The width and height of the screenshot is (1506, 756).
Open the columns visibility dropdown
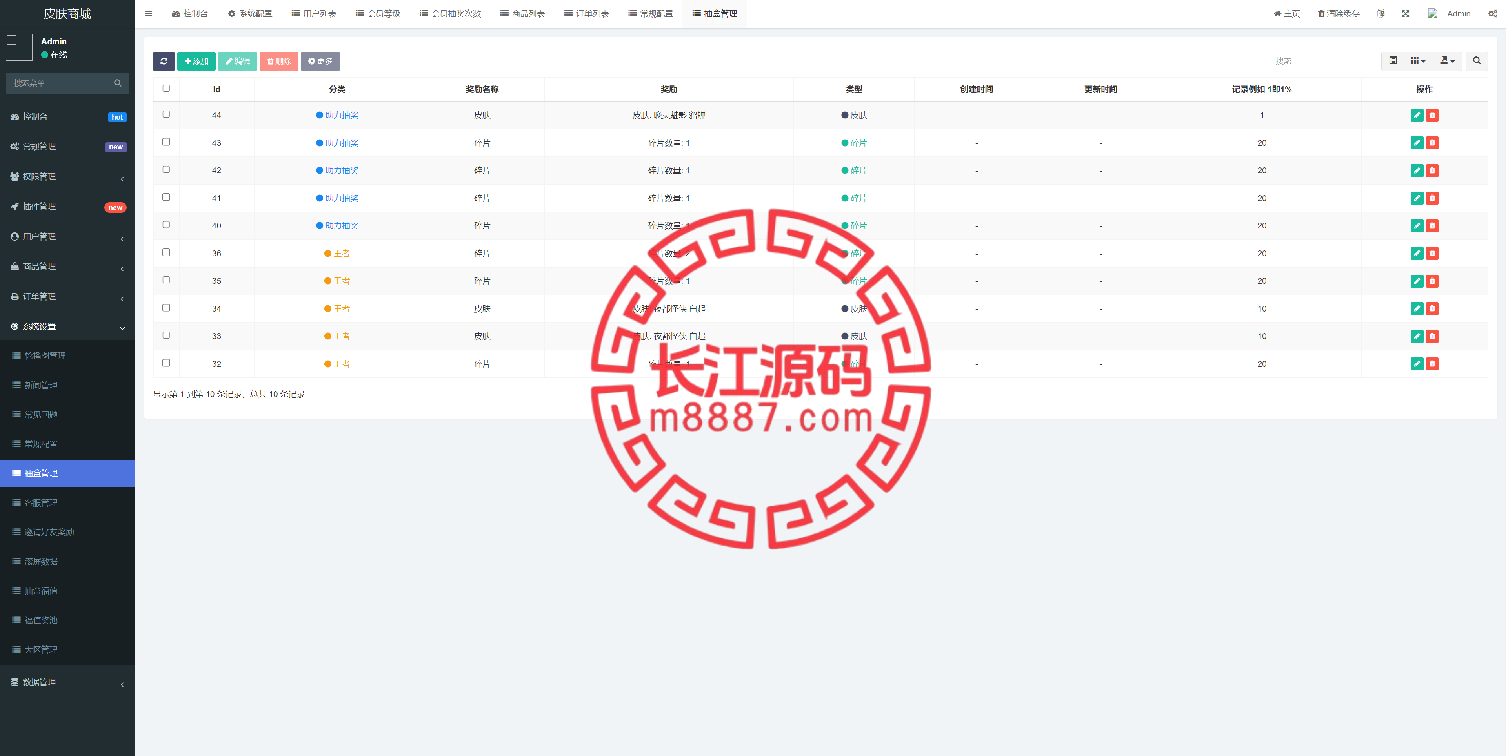click(1418, 61)
